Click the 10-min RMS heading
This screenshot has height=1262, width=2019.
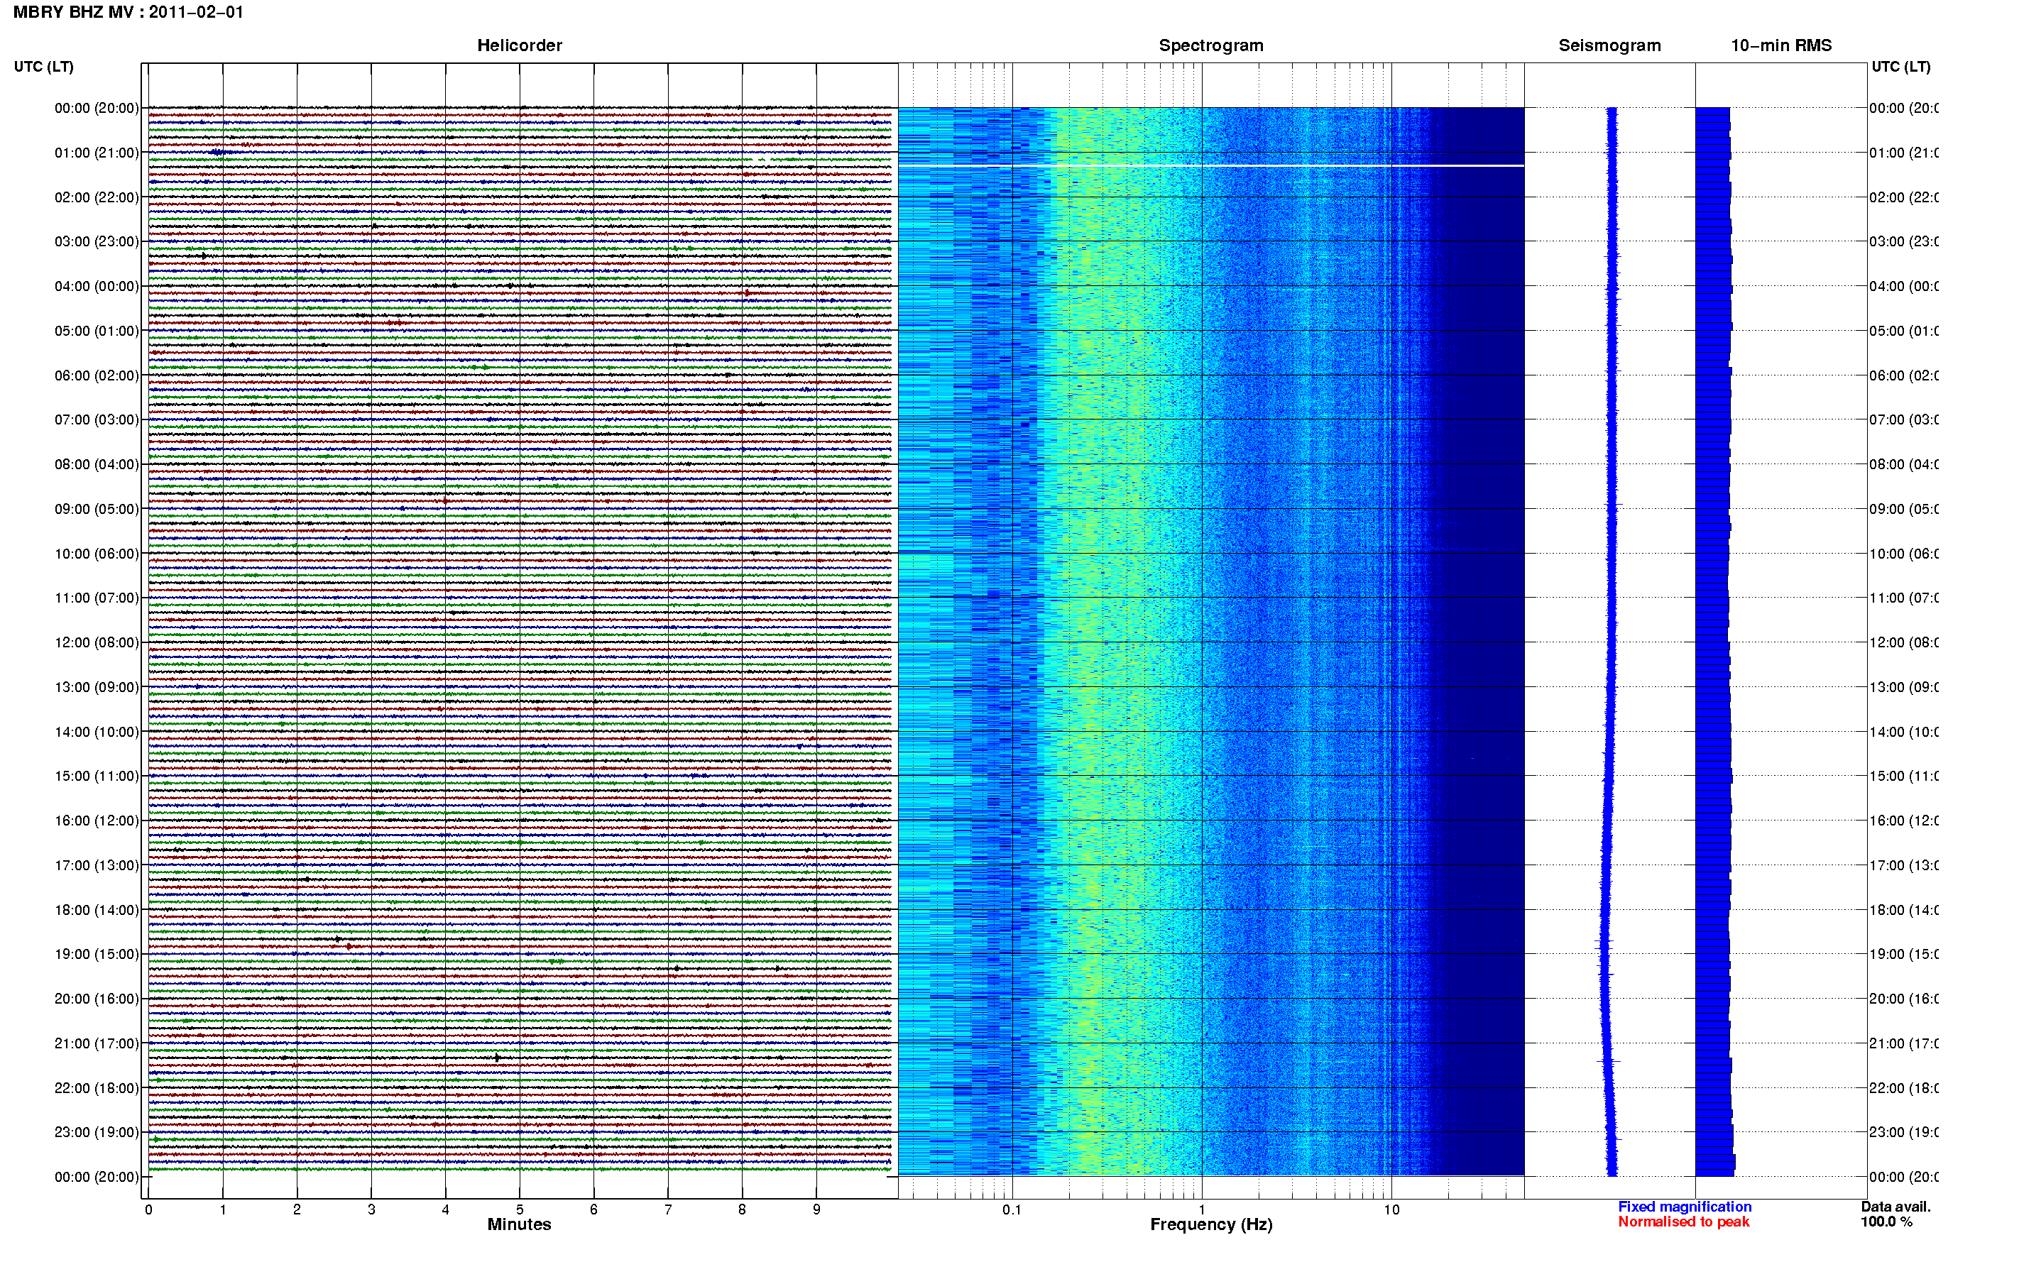1781,46
